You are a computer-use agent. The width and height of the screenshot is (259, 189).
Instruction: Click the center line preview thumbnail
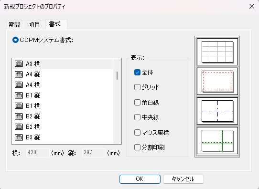point(217,111)
